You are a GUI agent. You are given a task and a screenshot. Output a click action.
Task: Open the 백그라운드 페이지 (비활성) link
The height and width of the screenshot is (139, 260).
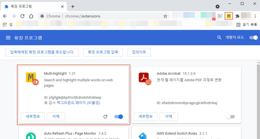[79, 103]
